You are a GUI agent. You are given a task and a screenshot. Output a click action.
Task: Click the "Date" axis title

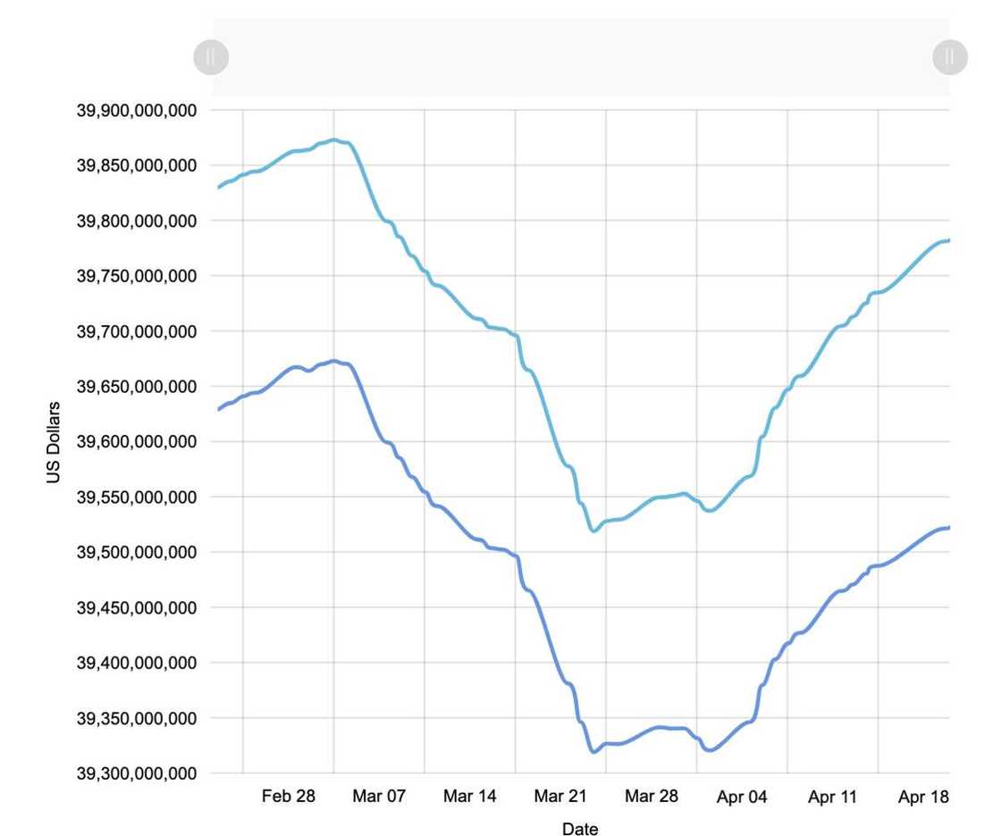tap(580, 828)
